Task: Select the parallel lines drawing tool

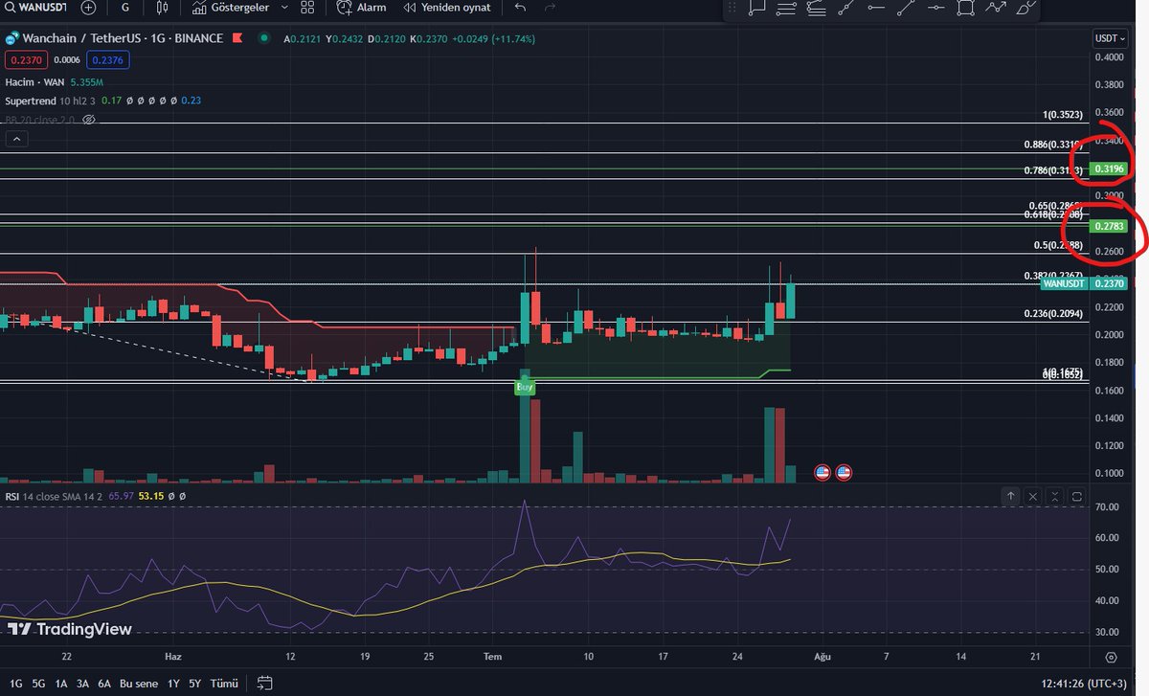Action: coord(786,8)
